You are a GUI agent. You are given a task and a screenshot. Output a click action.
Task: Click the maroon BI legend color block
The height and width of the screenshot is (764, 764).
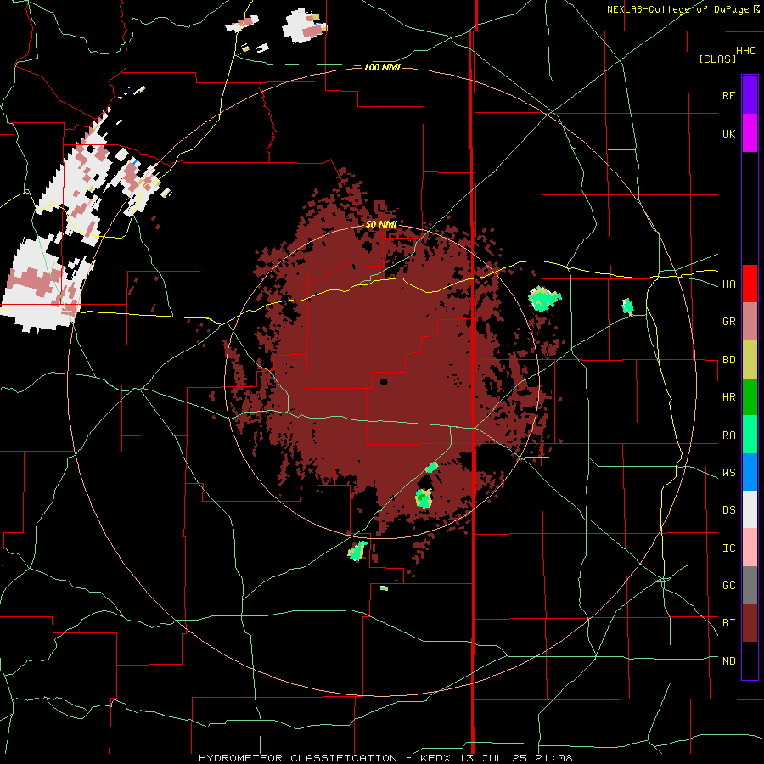[x=750, y=623]
